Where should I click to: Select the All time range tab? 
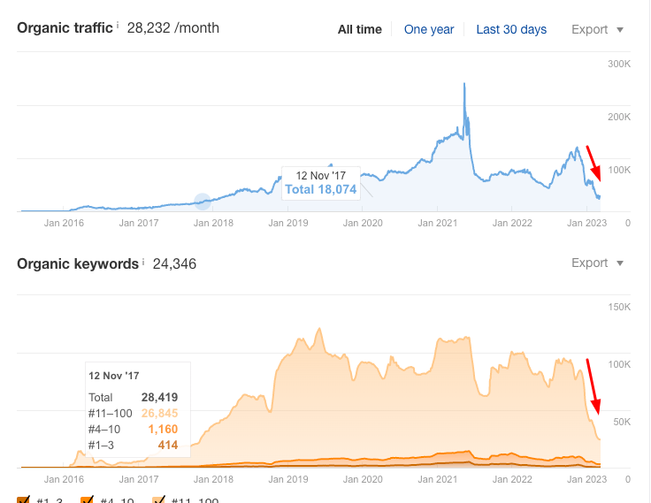coord(359,29)
